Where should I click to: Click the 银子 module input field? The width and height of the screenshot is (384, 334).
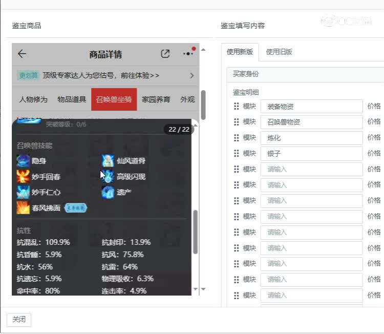point(311,153)
